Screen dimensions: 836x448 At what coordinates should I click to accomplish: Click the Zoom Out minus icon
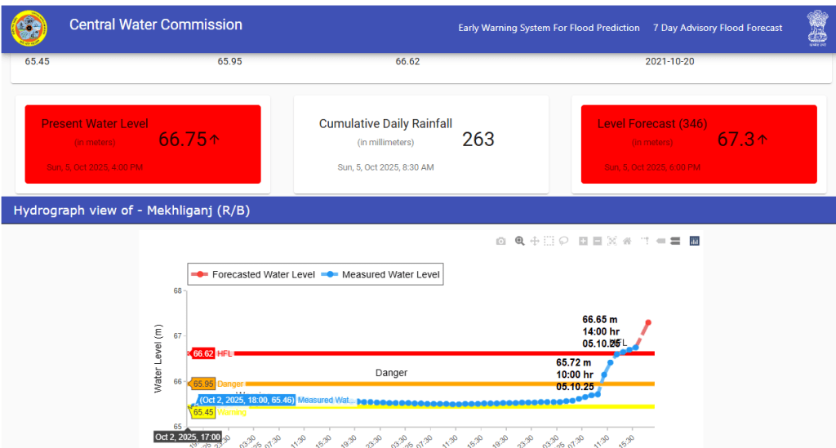point(598,241)
